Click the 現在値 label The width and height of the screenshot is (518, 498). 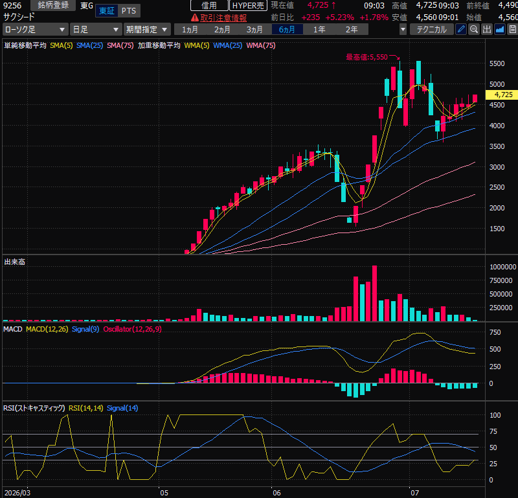(282, 5)
